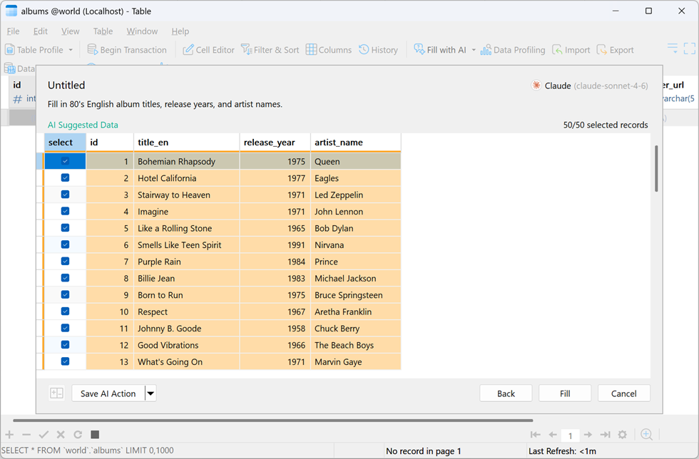Click the Save AI Action button
Viewport: 699px width, 459px height.
point(108,393)
